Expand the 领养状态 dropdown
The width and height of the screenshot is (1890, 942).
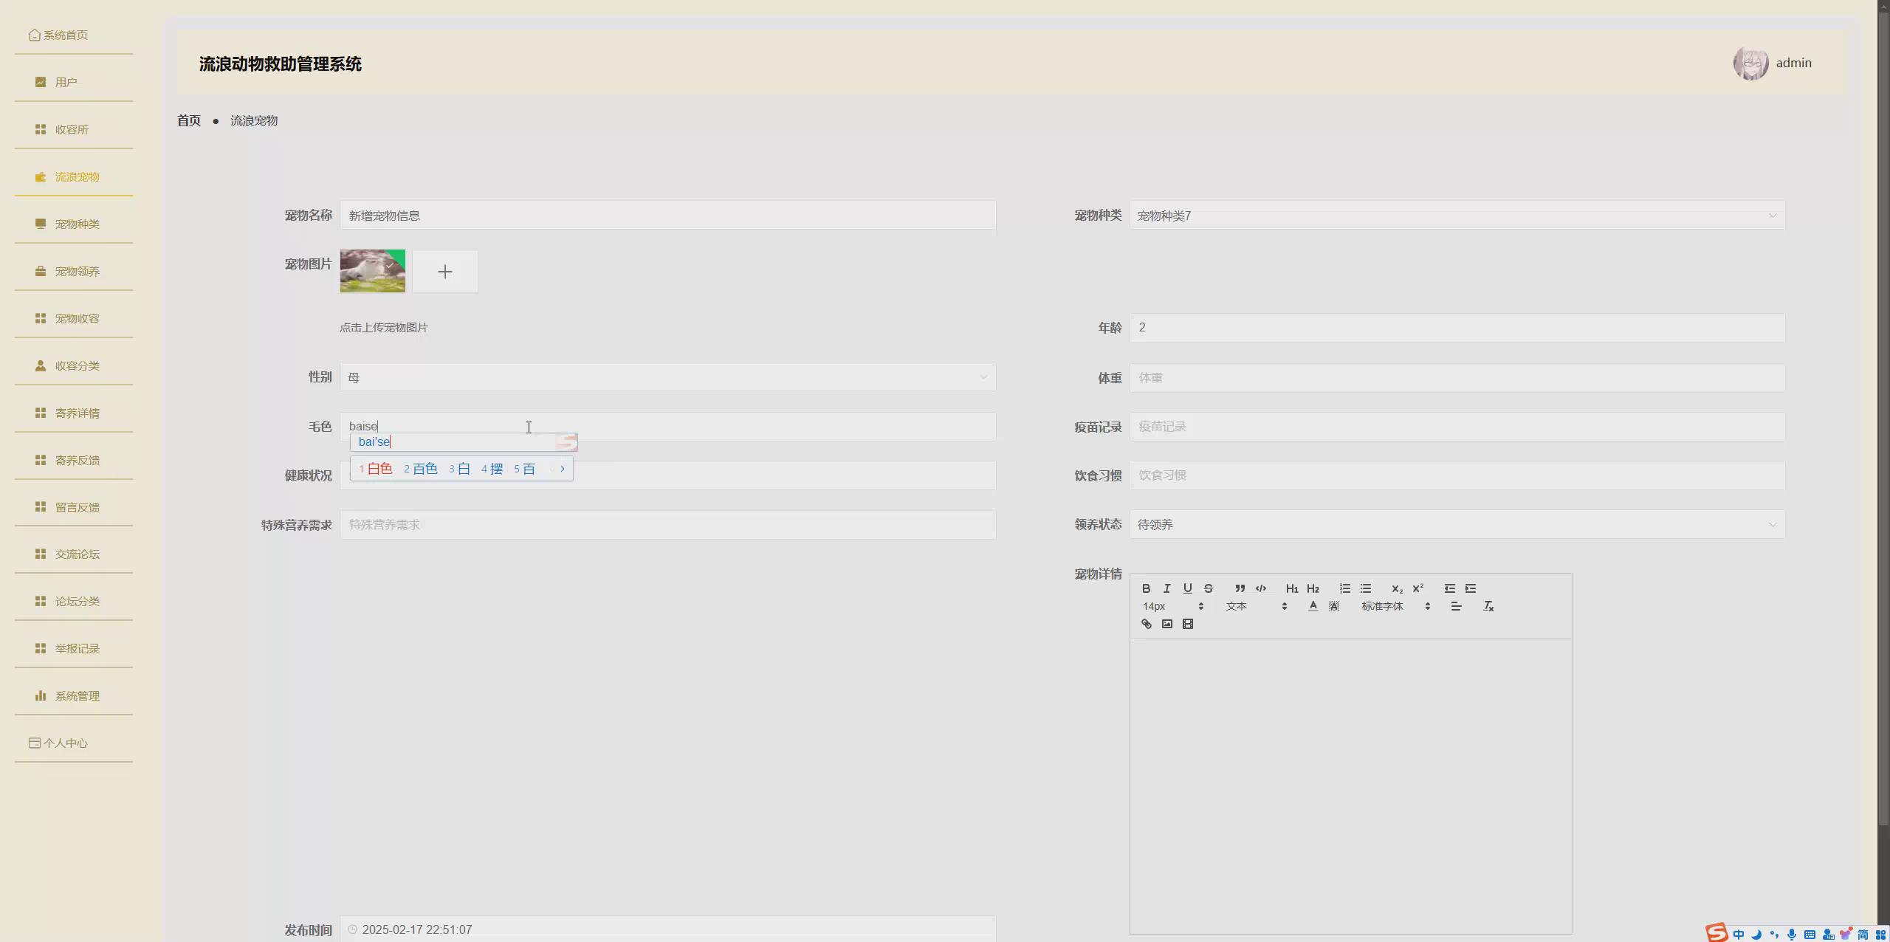(x=1457, y=524)
